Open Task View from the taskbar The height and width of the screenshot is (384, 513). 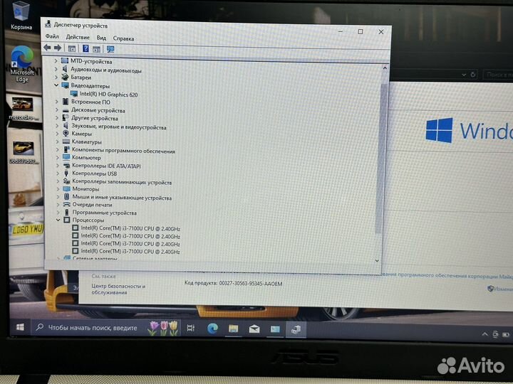pos(191,328)
